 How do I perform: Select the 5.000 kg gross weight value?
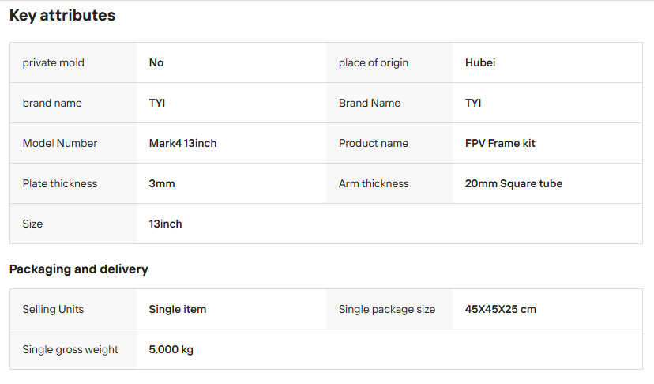tap(171, 350)
